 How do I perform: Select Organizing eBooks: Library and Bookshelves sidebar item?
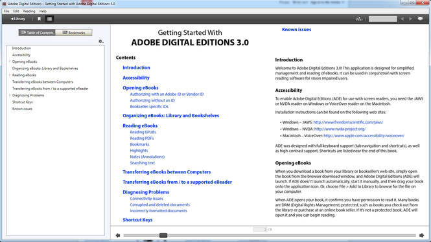(45, 69)
